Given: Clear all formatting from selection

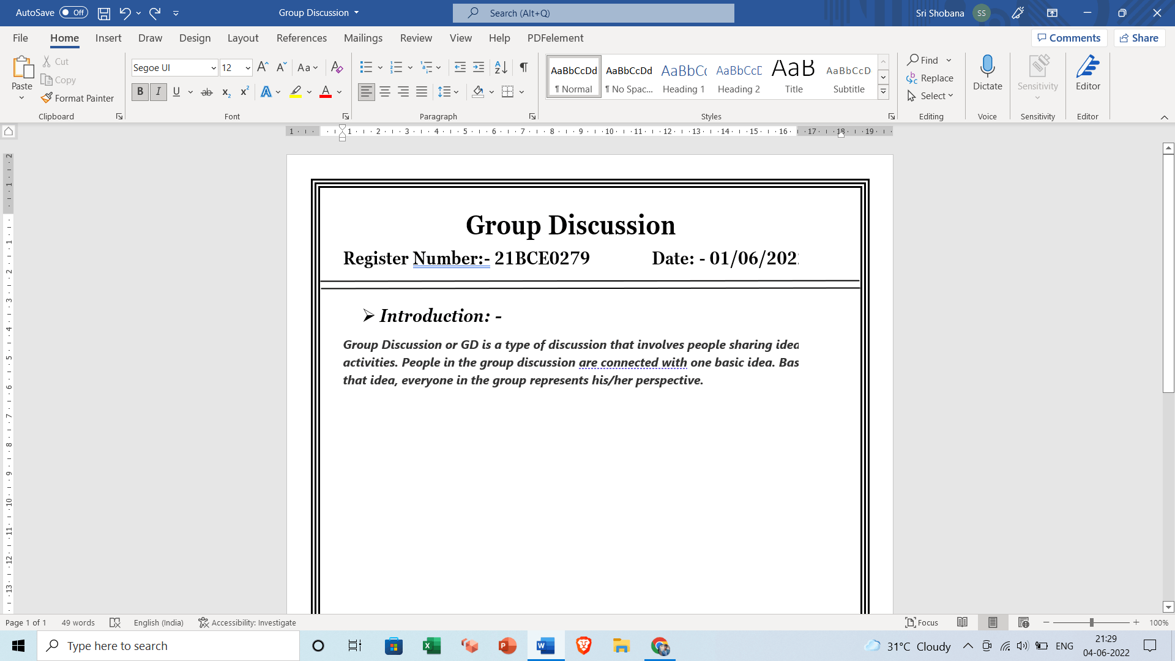Looking at the screenshot, I should click(337, 67).
